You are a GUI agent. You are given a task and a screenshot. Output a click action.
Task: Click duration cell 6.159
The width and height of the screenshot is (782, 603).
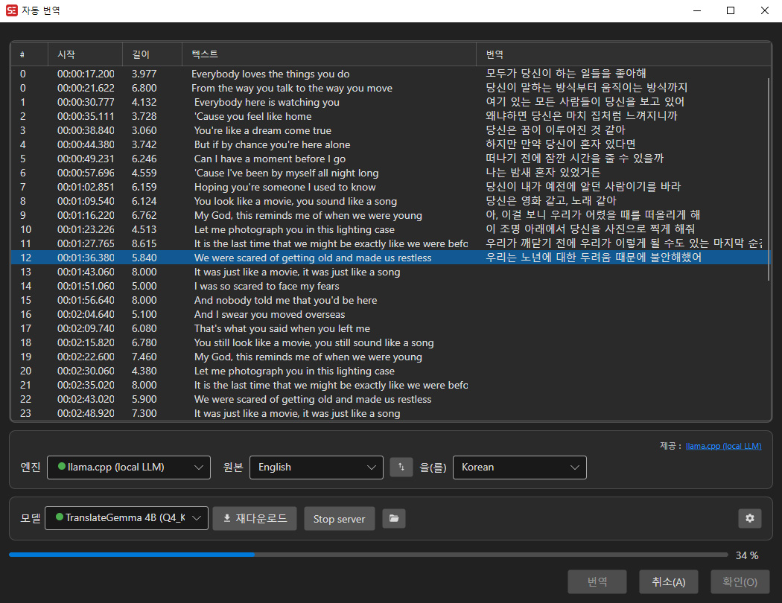[144, 188]
